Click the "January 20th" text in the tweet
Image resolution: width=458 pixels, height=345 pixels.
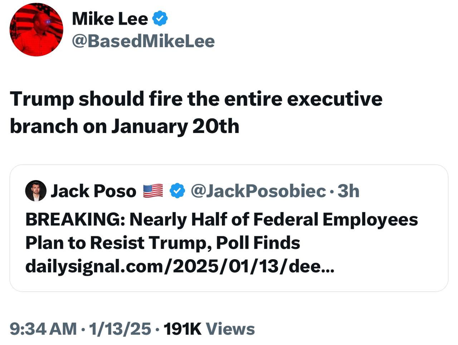pos(175,126)
